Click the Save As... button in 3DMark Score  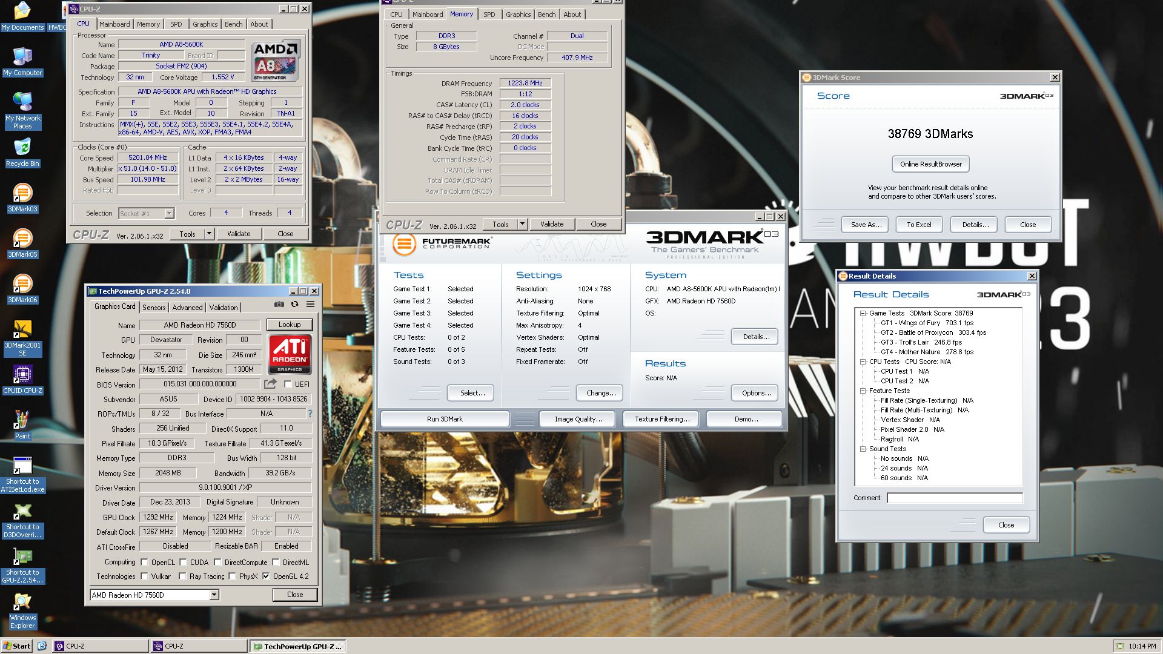[x=866, y=225]
